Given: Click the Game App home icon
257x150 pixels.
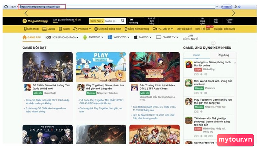Looking at the screenshot, I should click(25, 37).
